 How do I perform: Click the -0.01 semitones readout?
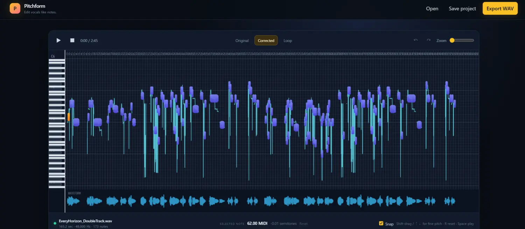[283, 224]
